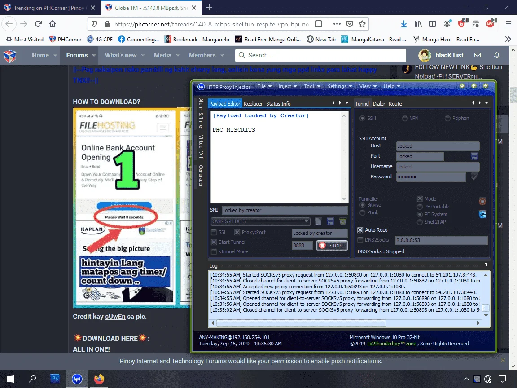Pin the Log panel with the pushpin icon
The width and height of the screenshot is (517, 388).
click(485, 265)
